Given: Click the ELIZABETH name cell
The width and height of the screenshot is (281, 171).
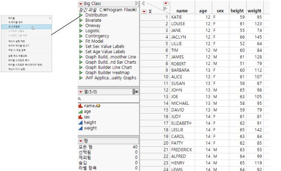Looking at the screenshot, I should (x=182, y=123).
